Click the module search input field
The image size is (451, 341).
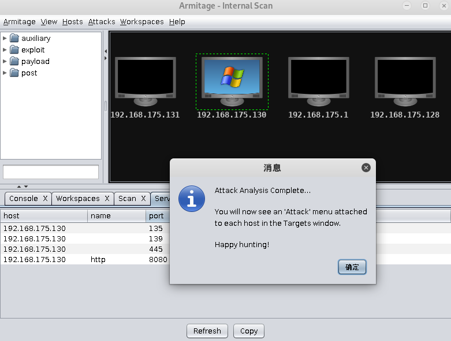click(x=51, y=172)
